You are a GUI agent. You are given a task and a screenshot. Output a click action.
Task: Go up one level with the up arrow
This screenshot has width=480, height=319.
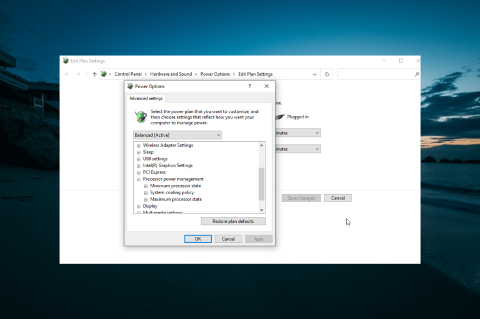(x=95, y=74)
